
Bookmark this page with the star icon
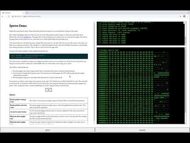[180, 16]
